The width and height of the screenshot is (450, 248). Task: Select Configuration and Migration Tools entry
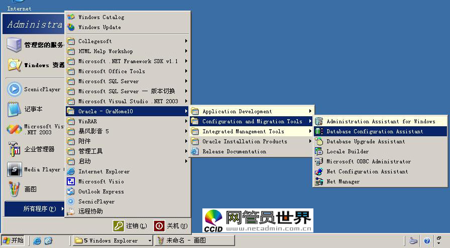[x=252, y=121]
